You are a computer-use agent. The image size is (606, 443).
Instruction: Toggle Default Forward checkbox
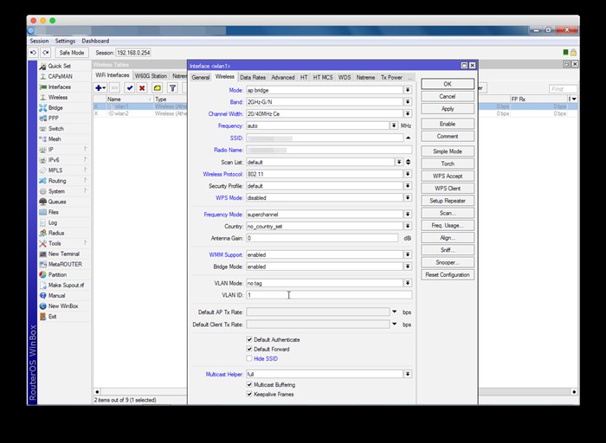pyautogui.click(x=249, y=350)
